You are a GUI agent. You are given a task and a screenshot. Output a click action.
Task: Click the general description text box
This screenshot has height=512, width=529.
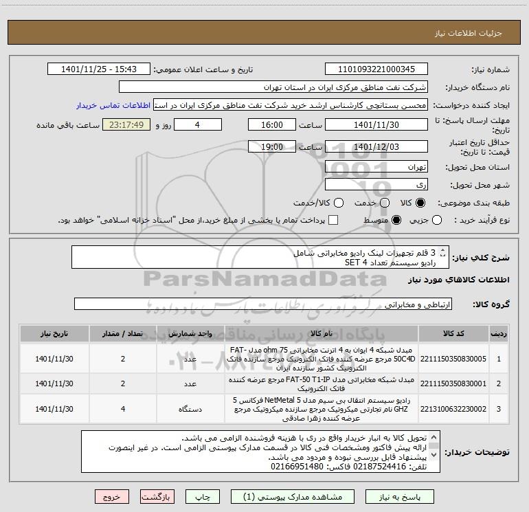[x=260, y=258]
